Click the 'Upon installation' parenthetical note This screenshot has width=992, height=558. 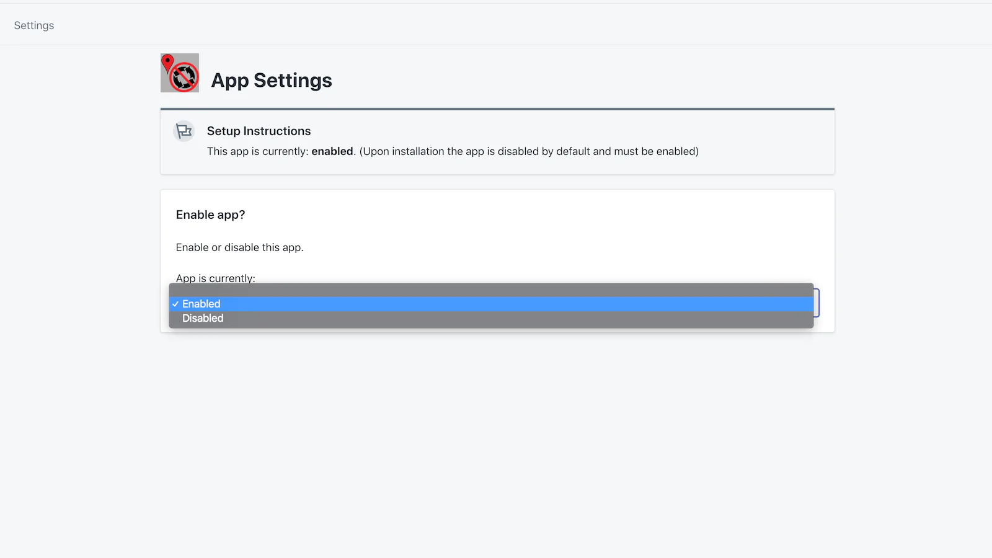529,151
